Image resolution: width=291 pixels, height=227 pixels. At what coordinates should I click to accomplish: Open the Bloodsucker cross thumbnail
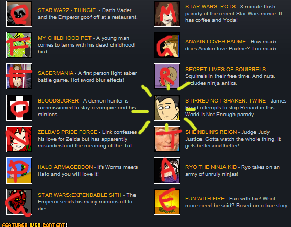click(19, 108)
